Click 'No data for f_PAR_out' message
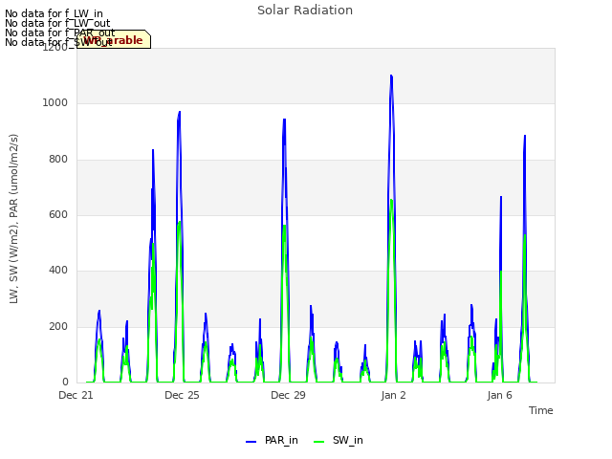The height and width of the screenshot is (459, 612). pyautogui.click(x=59, y=33)
